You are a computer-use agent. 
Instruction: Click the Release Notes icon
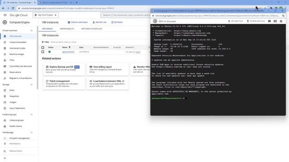[x=5, y=151]
